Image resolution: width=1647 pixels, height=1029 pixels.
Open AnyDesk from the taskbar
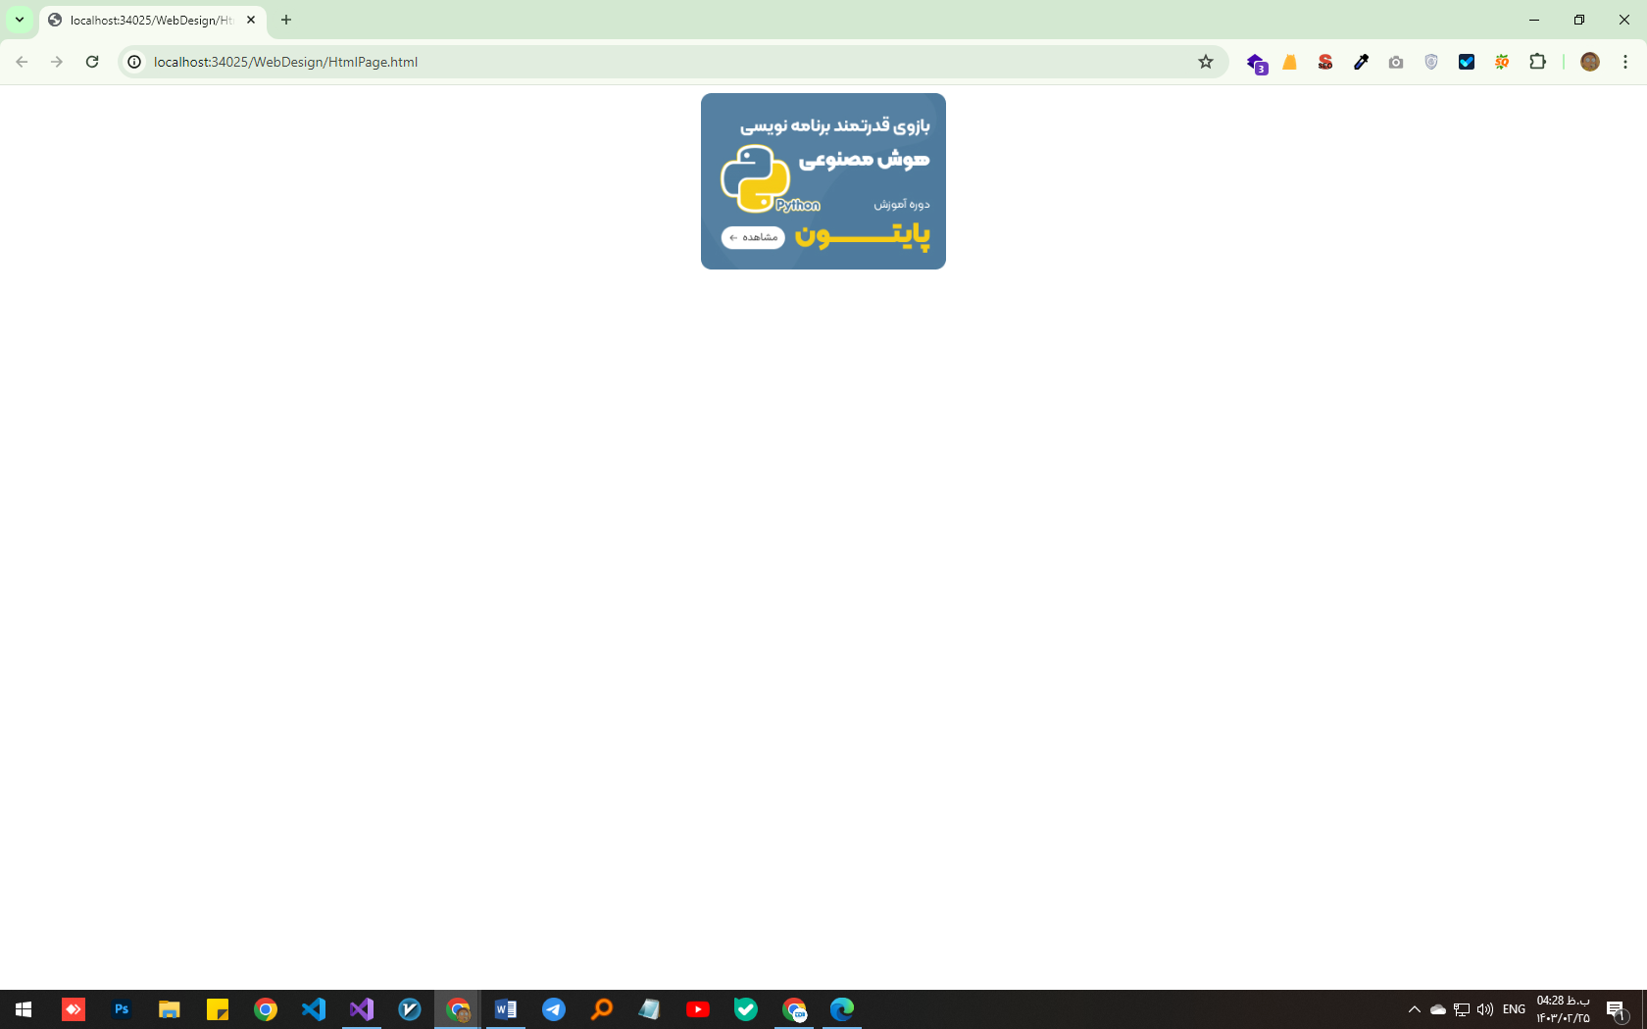[74, 1009]
